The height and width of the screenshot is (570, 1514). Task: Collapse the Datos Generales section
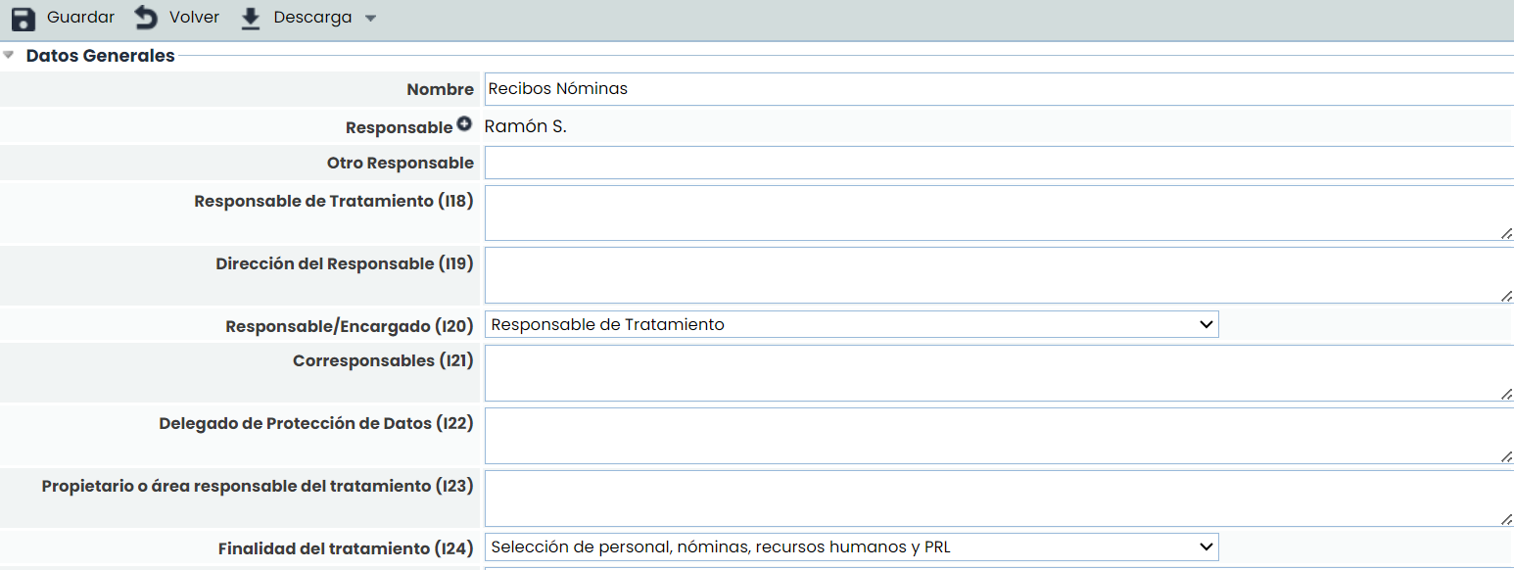click(x=9, y=56)
